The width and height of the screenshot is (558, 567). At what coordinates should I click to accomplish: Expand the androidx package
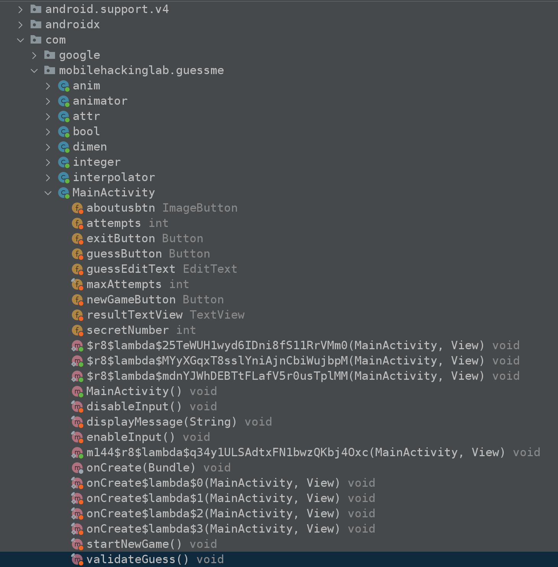coord(21,25)
